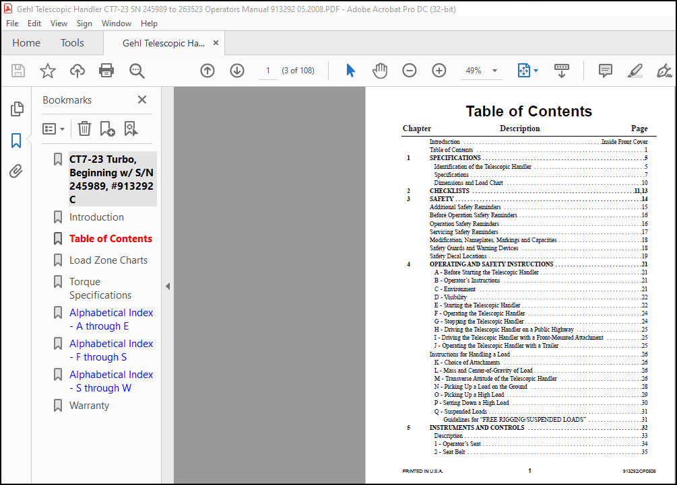
Task: Activate the selection arrow tool
Action: tap(350, 70)
